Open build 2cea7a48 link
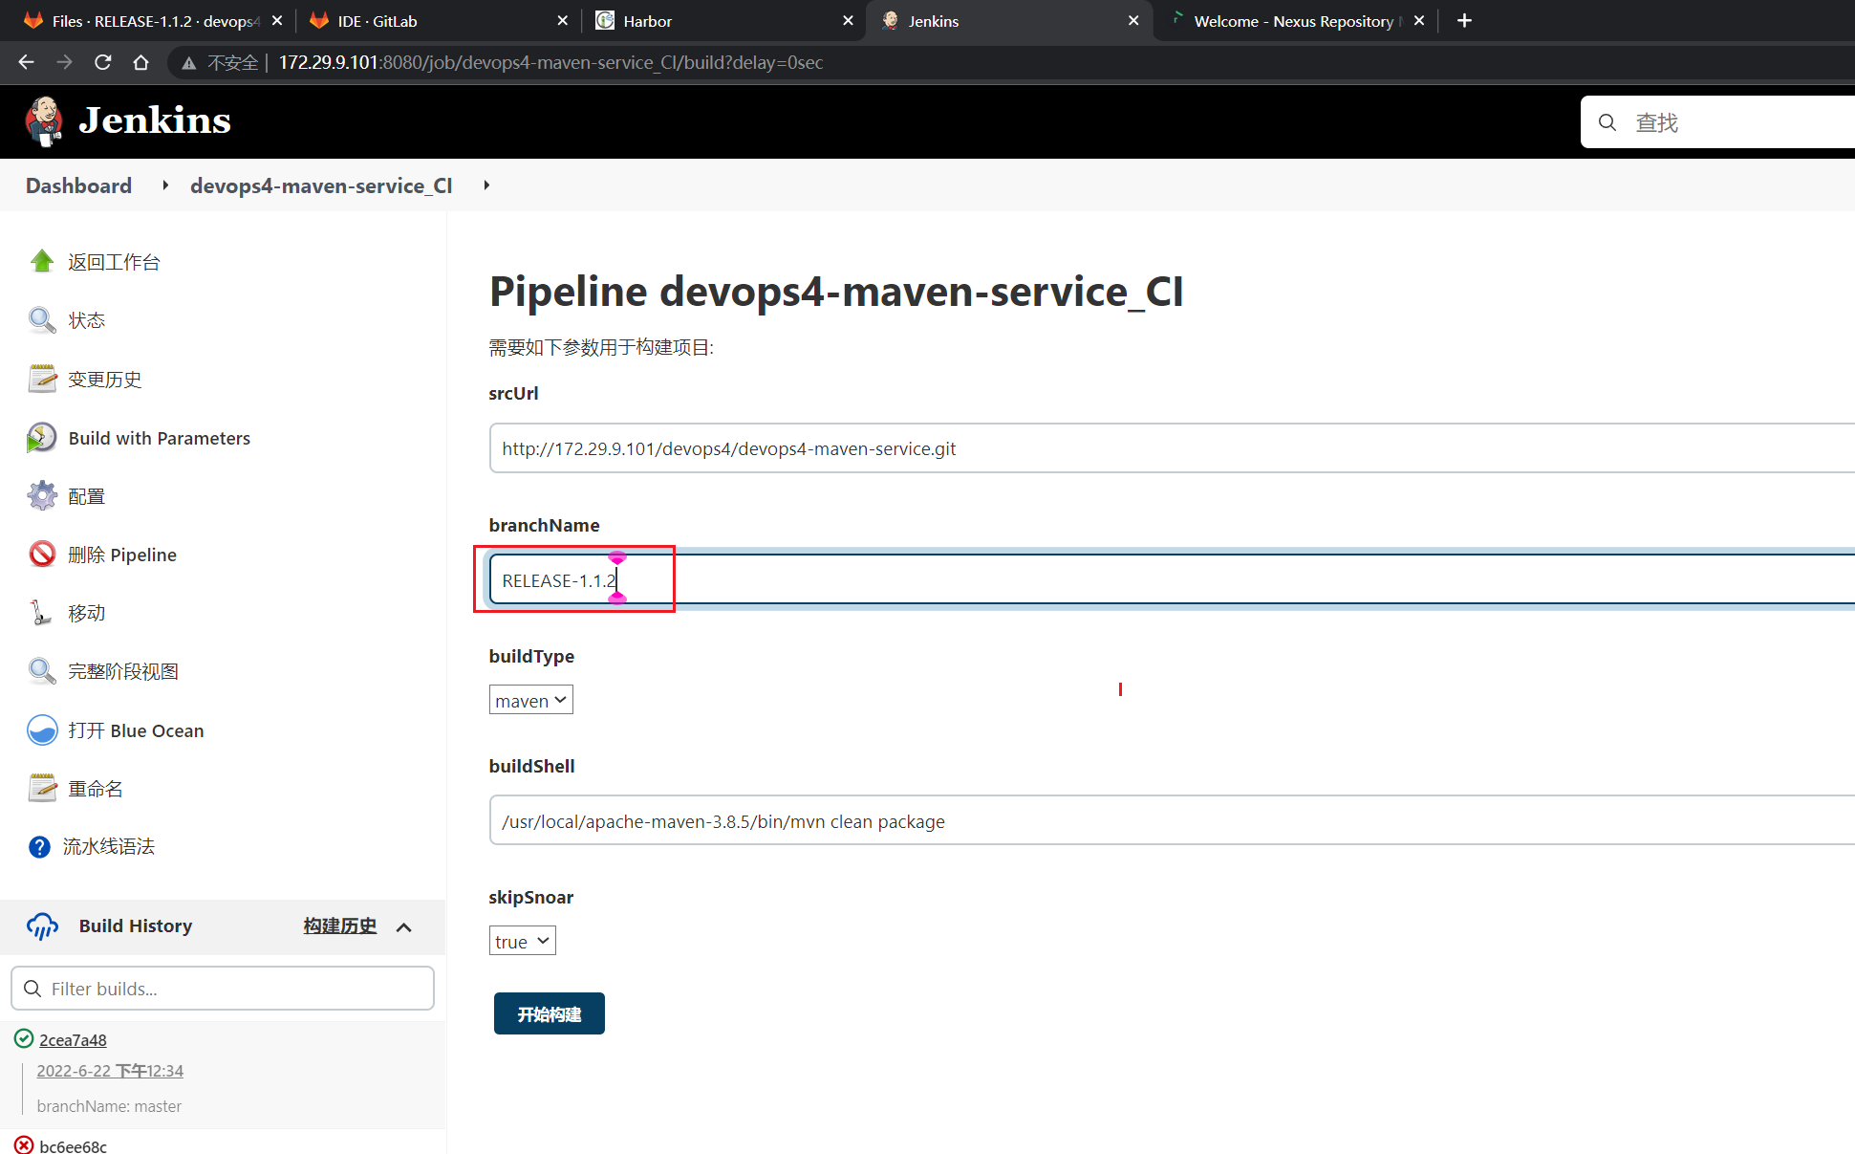The width and height of the screenshot is (1855, 1154). click(x=73, y=1039)
